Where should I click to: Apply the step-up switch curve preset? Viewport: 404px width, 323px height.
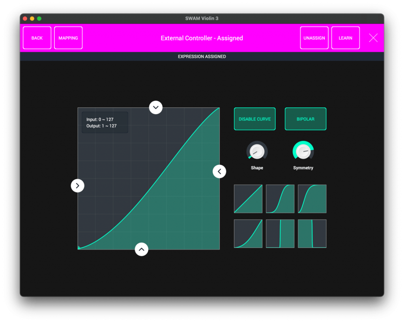click(280, 233)
